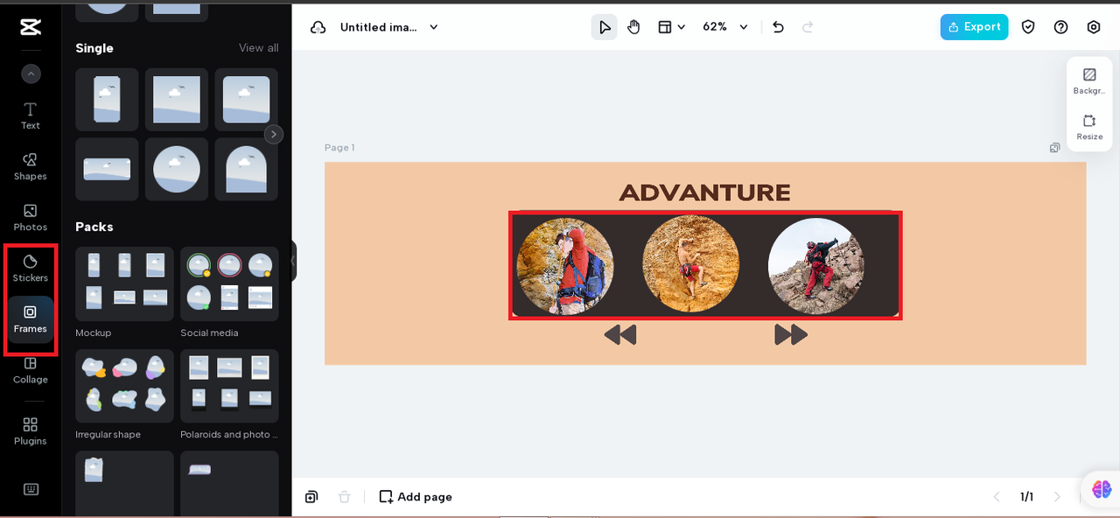Open the Polaroids and photo frame pack
This screenshot has height=518, width=1120.
click(229, 386)
